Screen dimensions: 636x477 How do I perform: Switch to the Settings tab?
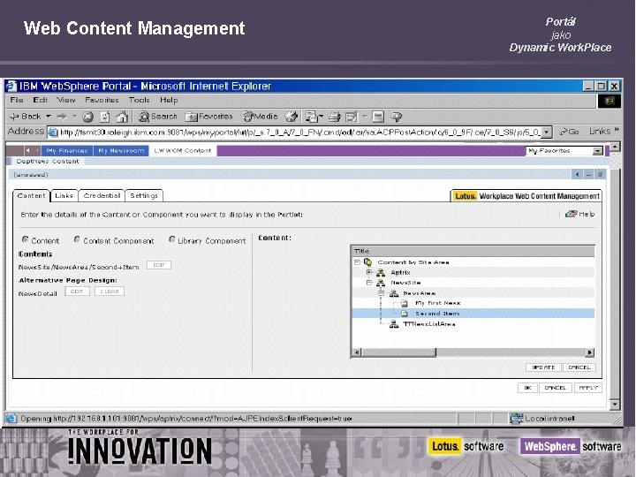pyautogui.click(x=144, y=195)
